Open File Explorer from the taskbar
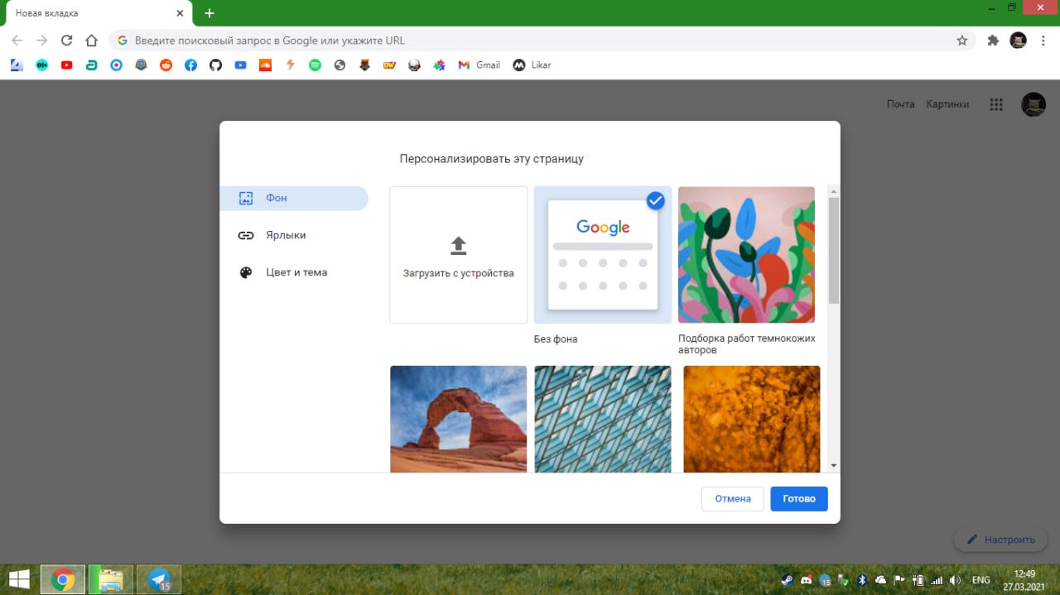The height and width of the screenshot is (595, 1060). [110, 579]
